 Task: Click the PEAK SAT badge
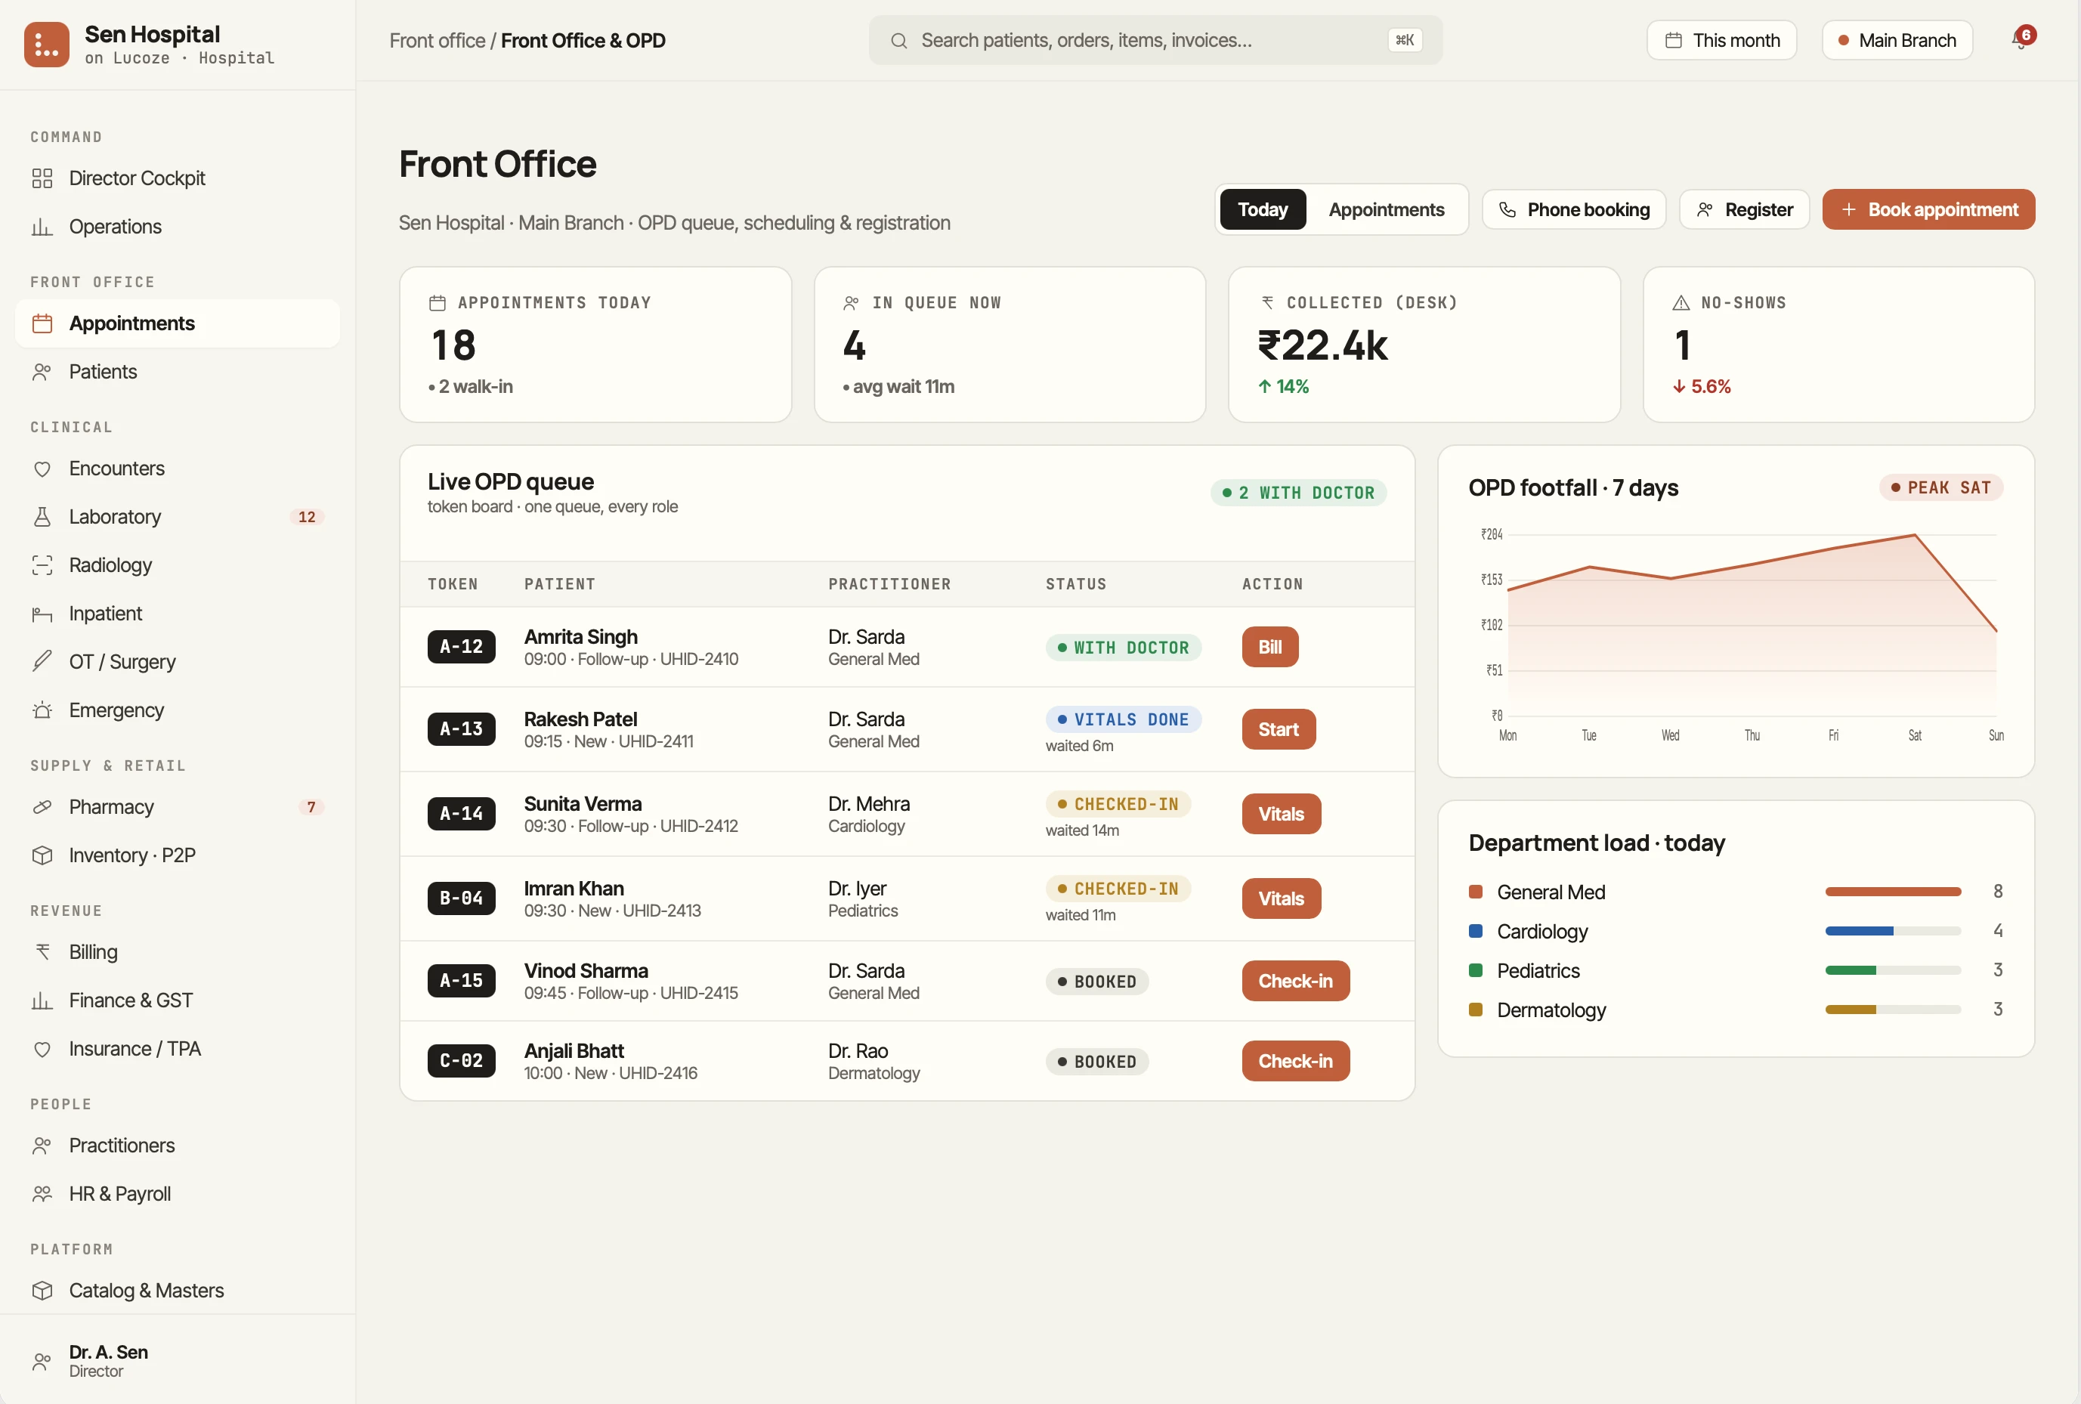pyautogui.click(x=1940, y=488)
